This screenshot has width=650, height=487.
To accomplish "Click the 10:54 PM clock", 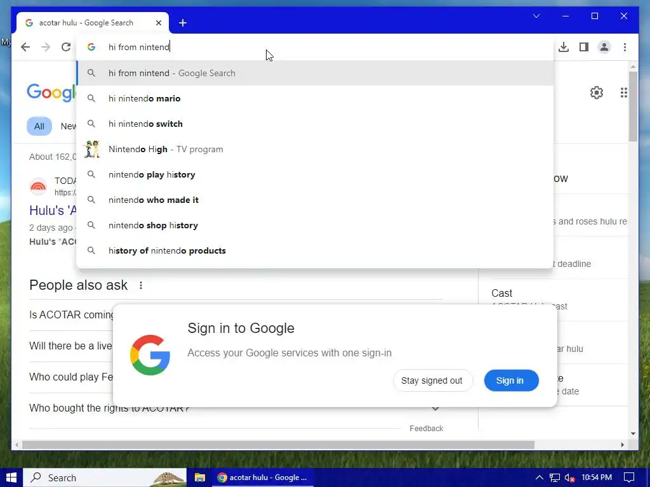I will (x=597, y=477).
